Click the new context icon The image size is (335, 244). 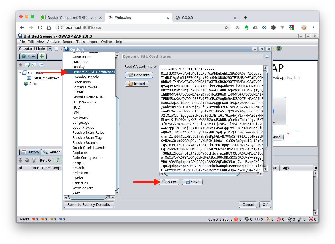coord(27,65)
